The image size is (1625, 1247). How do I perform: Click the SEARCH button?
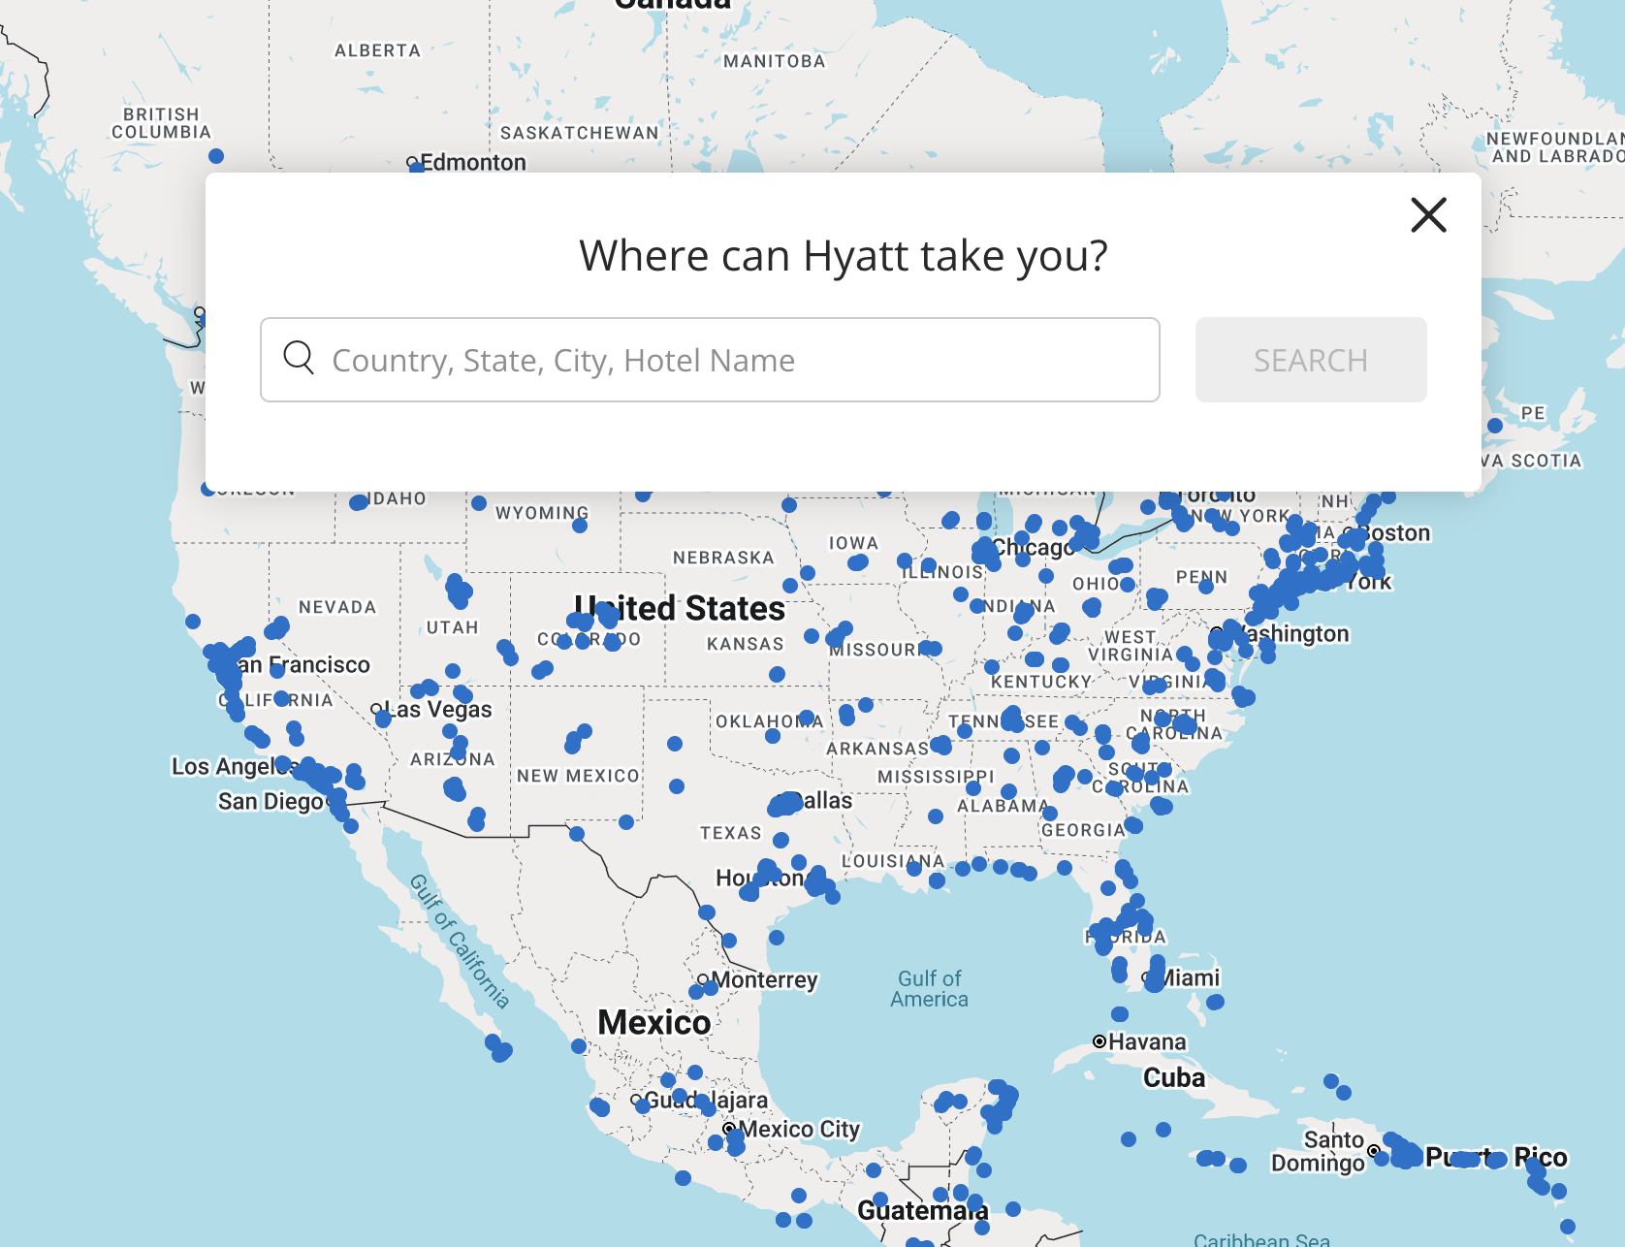tap(1311, 360)
